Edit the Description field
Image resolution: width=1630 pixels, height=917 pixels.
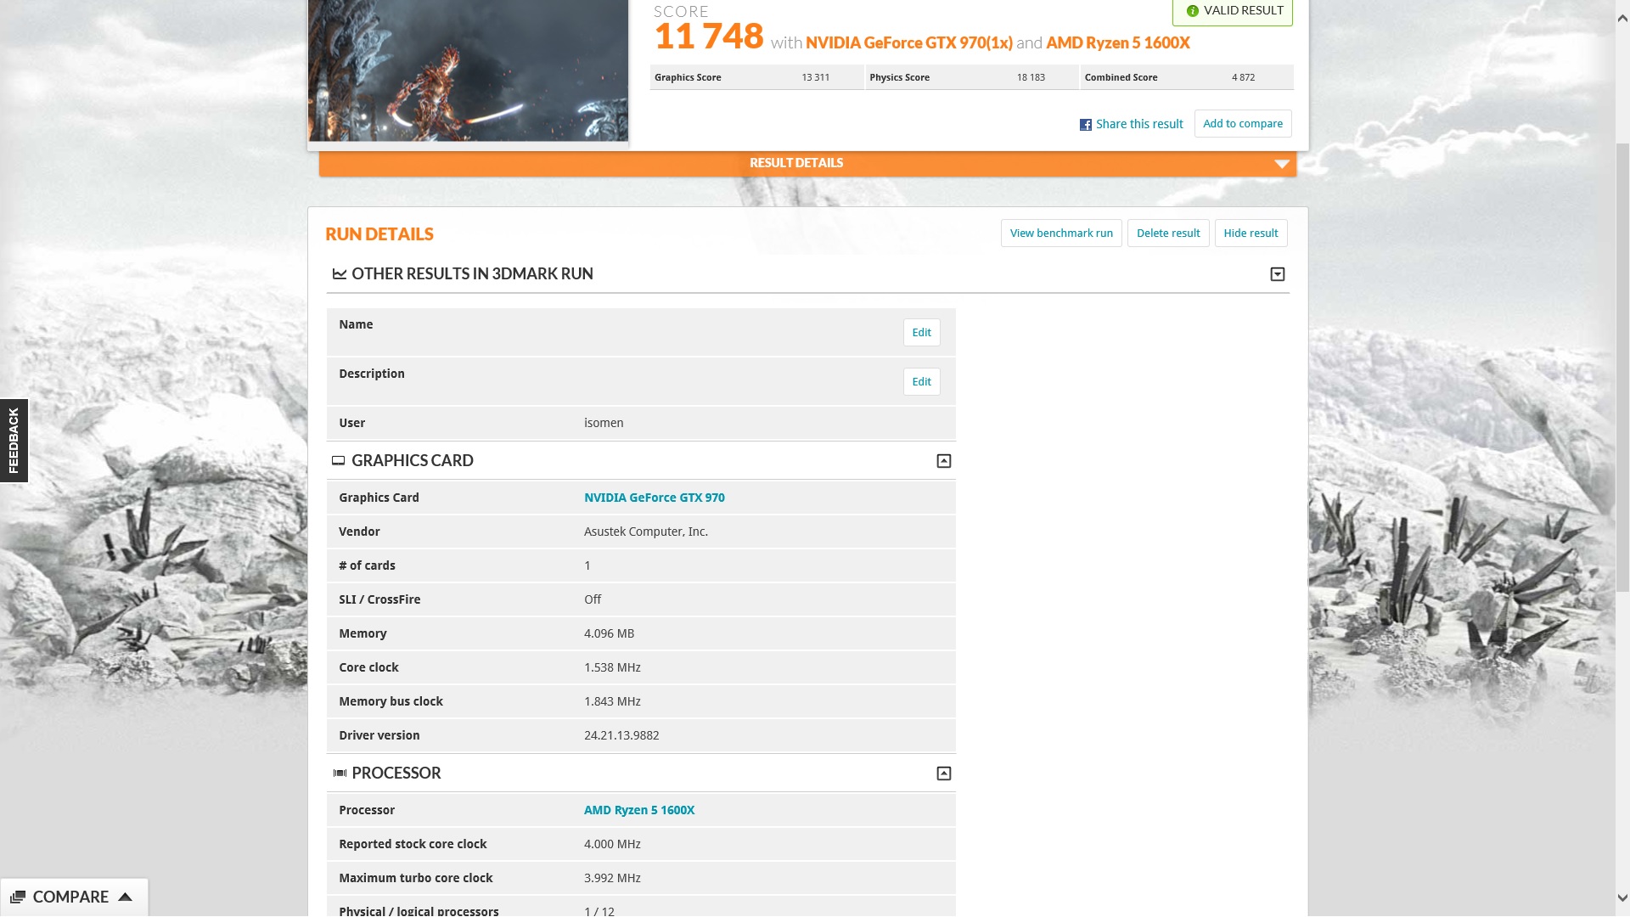[x=921, y=382]
